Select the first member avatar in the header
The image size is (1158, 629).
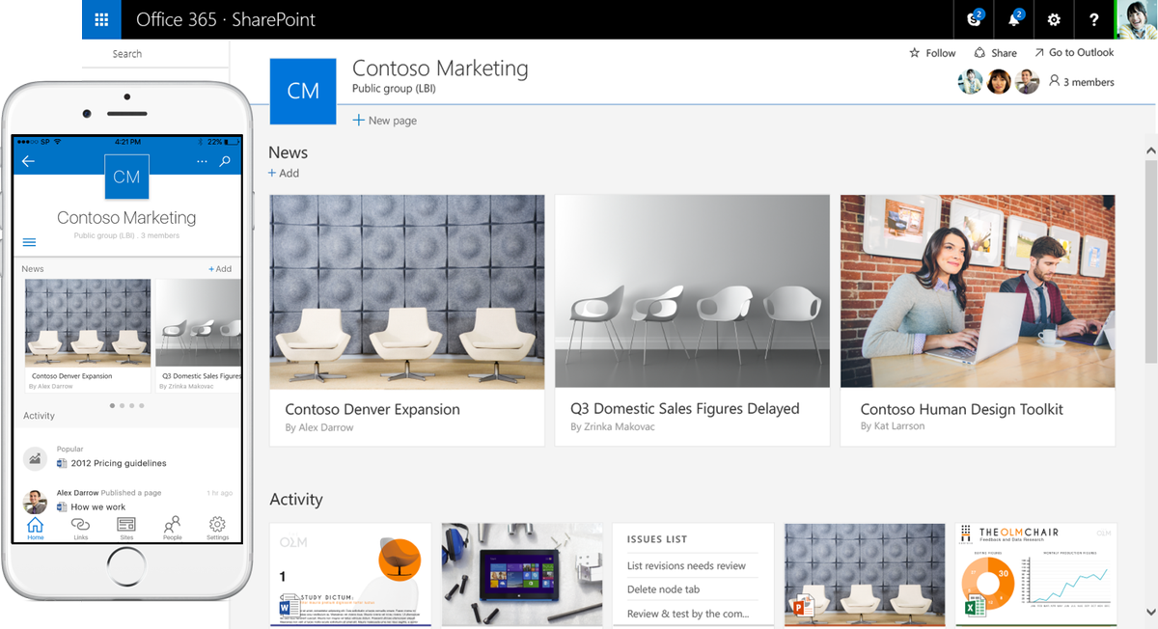coord(970,82)
